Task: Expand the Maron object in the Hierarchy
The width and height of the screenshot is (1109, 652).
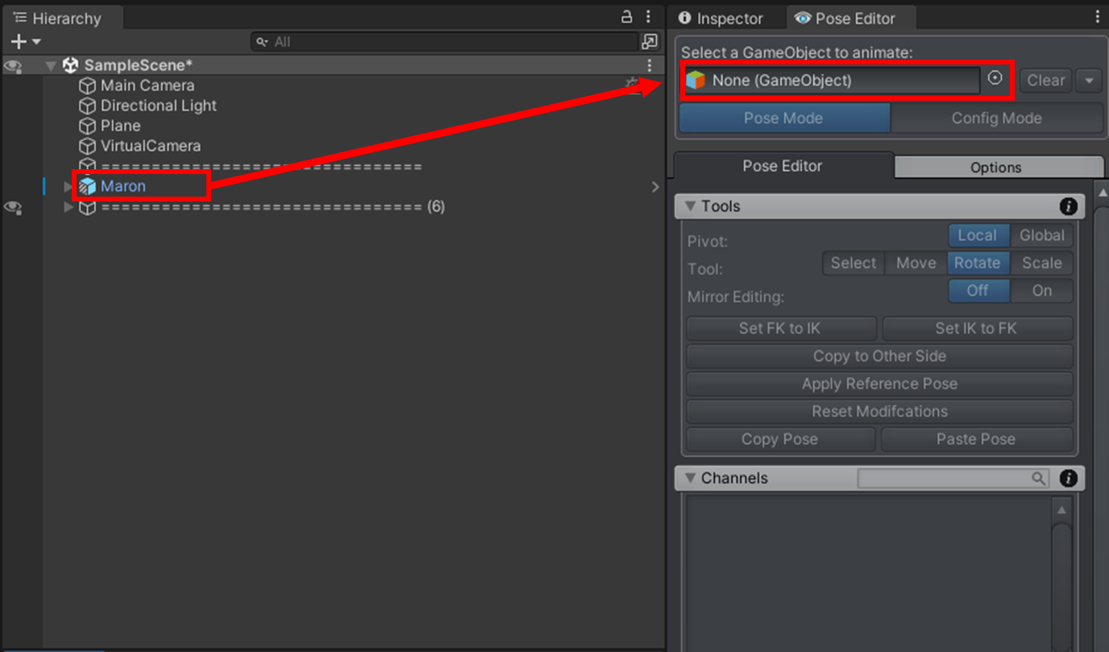Action: (x=68, y=185)
